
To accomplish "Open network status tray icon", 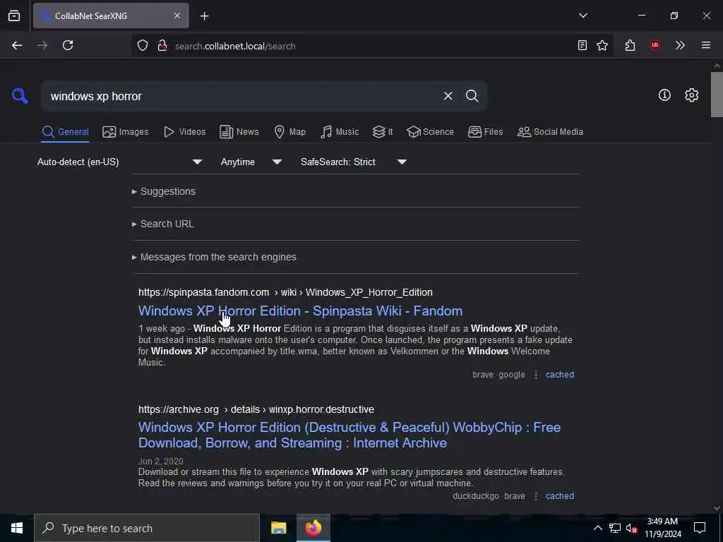I will 615,528.
